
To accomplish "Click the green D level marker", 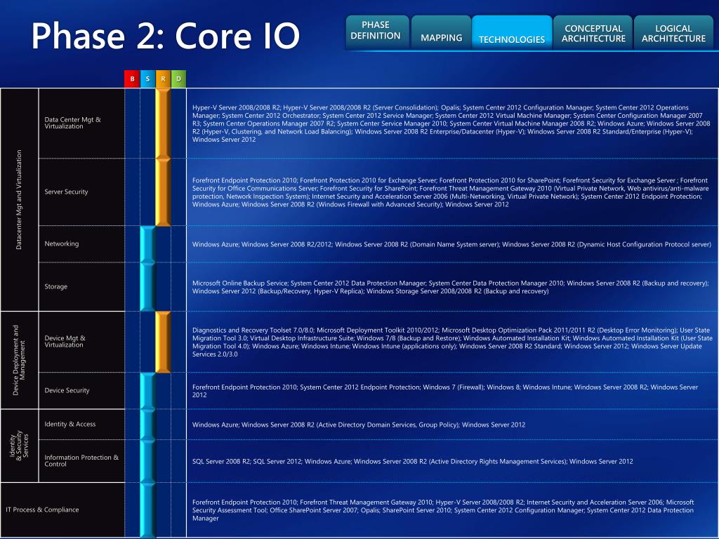I will pyautogui.click(x=179, y=79).
